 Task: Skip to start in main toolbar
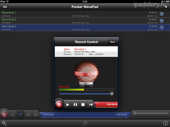pyautogui.click(x=28, y=115)
